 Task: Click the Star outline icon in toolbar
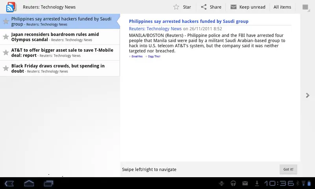pos(176,7)
